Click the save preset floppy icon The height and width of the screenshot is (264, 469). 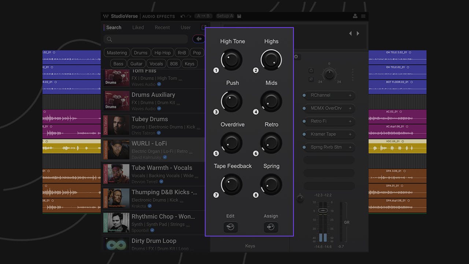point(239,16)
